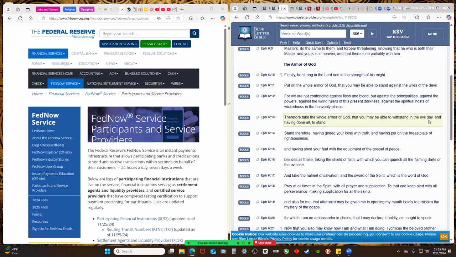The width and height of the screenshot is (456, 257).
Task: Open the Religion tab group
Action: tap(69, 10)
